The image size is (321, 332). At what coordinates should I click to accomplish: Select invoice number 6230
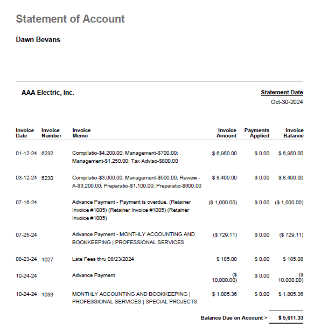[47, 178]
